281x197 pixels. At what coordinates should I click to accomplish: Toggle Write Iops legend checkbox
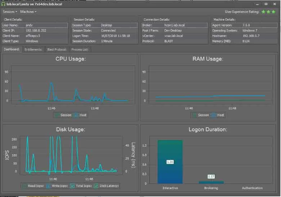[x=48, y=186]
